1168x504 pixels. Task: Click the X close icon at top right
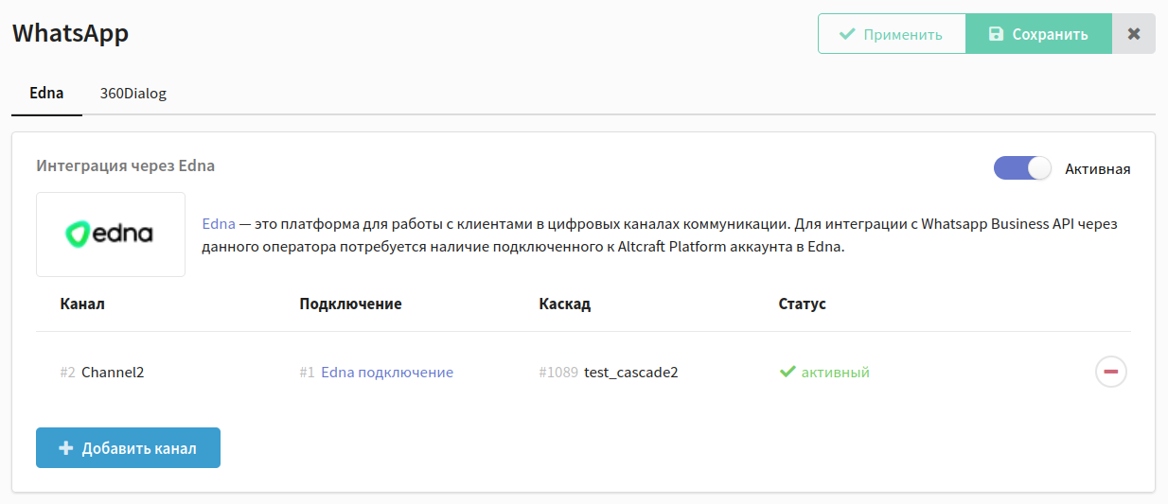coord(1134,34)
